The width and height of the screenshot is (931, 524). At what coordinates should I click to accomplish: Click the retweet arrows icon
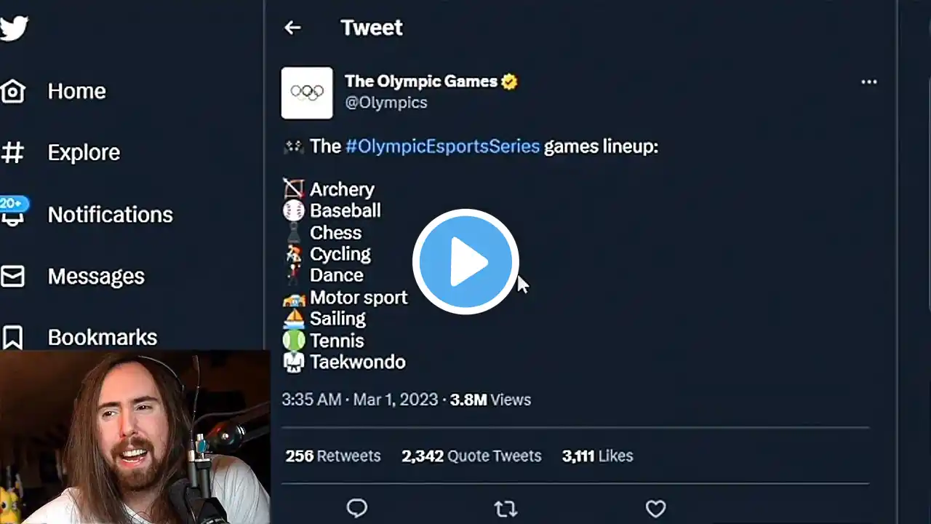tap(506, 508)
